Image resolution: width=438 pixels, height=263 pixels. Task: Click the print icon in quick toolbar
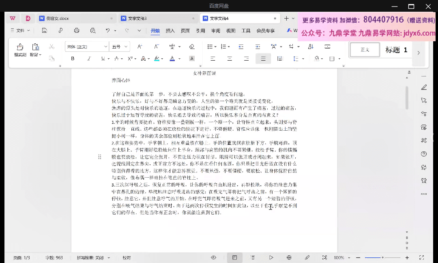point(77,30)
